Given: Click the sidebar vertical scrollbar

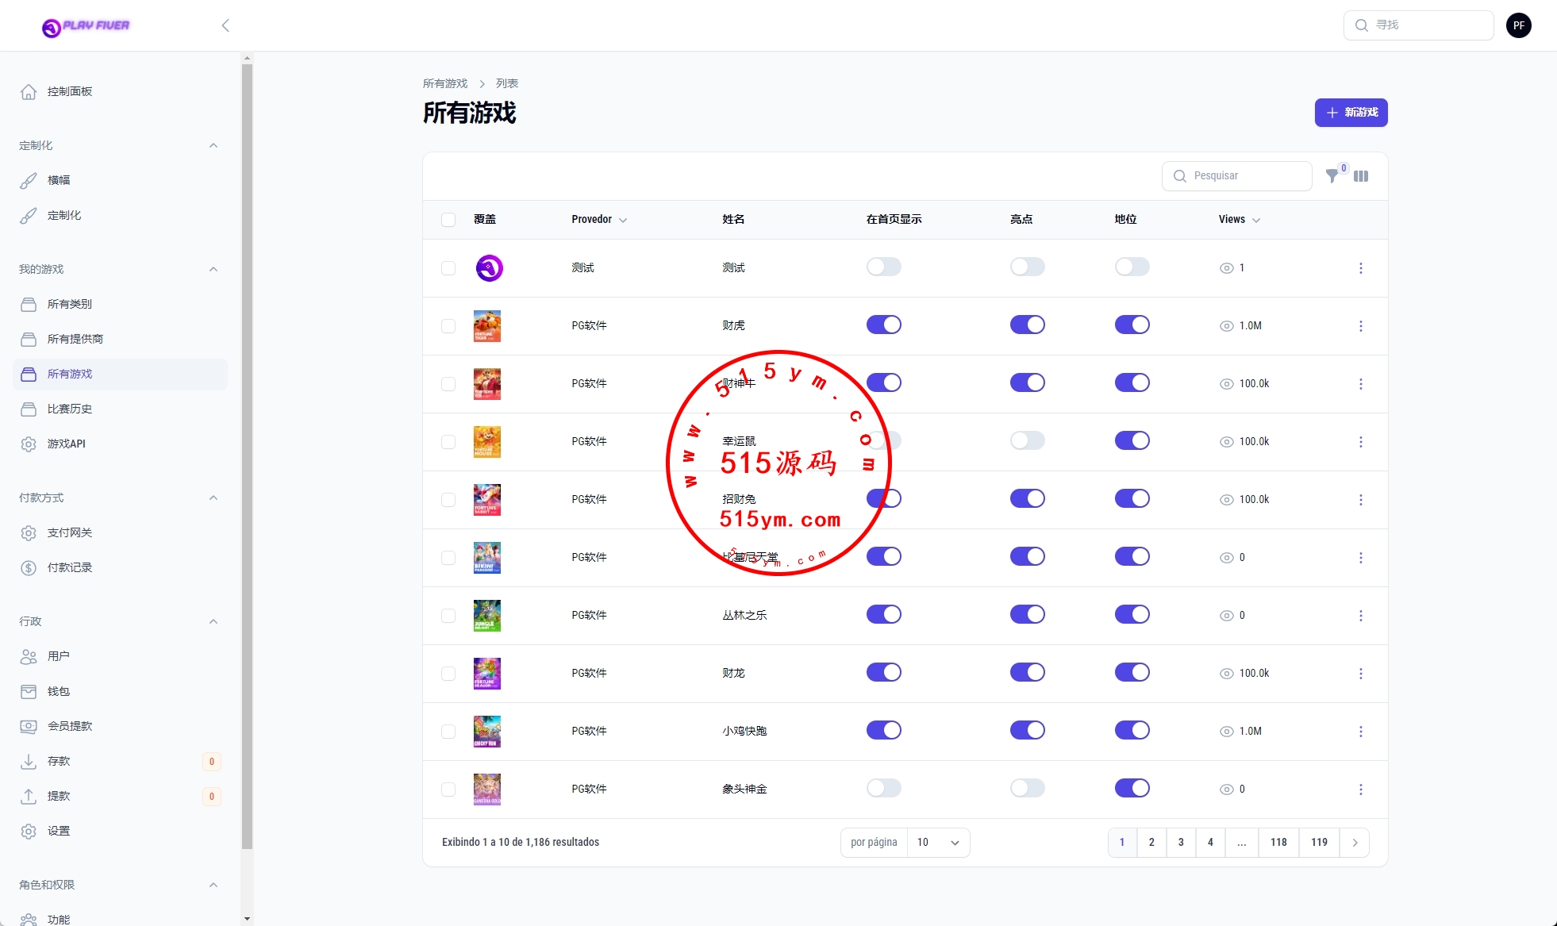Looking at the screenshot, I should (247, 456).
